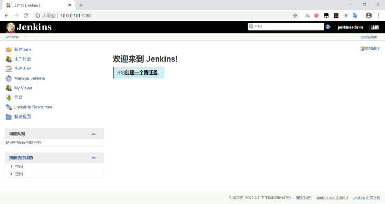Open the My Views menu link
The width and height of the screenshot is (385, 204).
click(x=23, y=88)
